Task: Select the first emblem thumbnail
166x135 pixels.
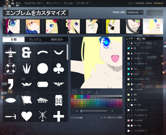Action: click(x=13, y=26)
